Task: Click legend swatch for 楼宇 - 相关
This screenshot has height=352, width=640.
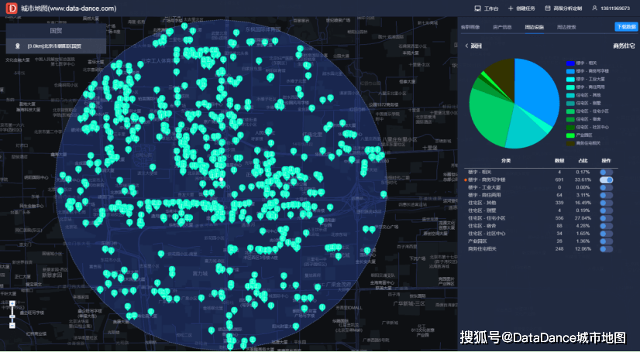Action: point(570,63)
